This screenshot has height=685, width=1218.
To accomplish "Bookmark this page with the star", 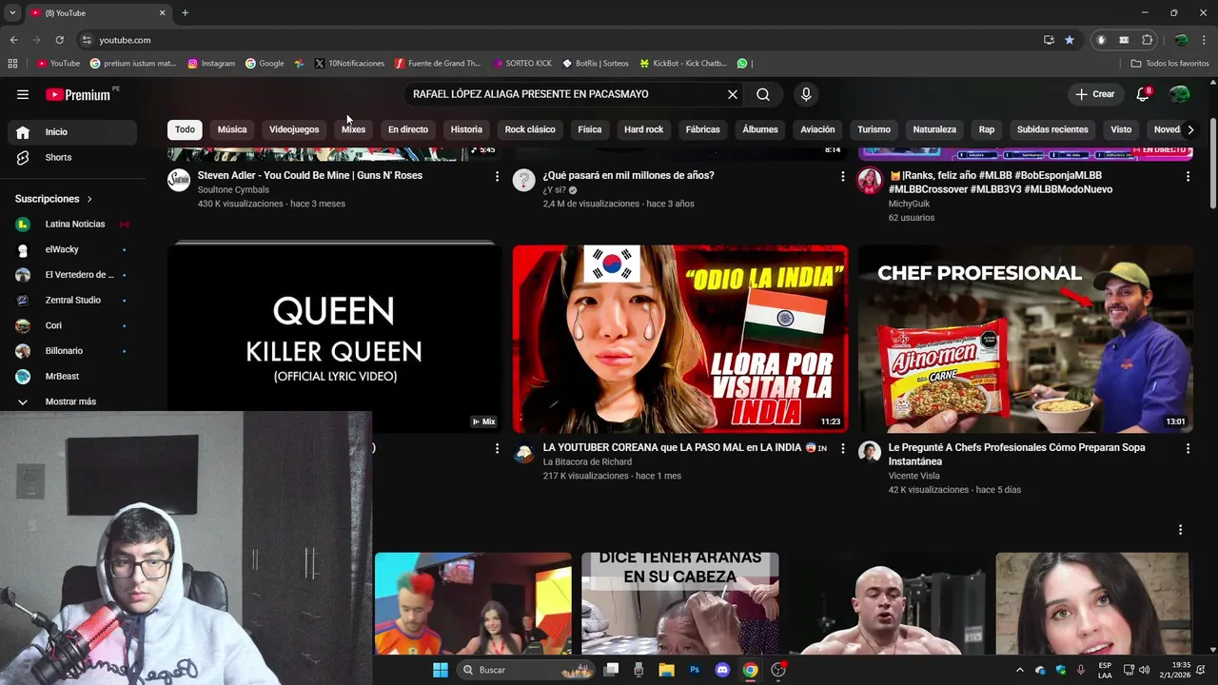I will point(1070,40).
